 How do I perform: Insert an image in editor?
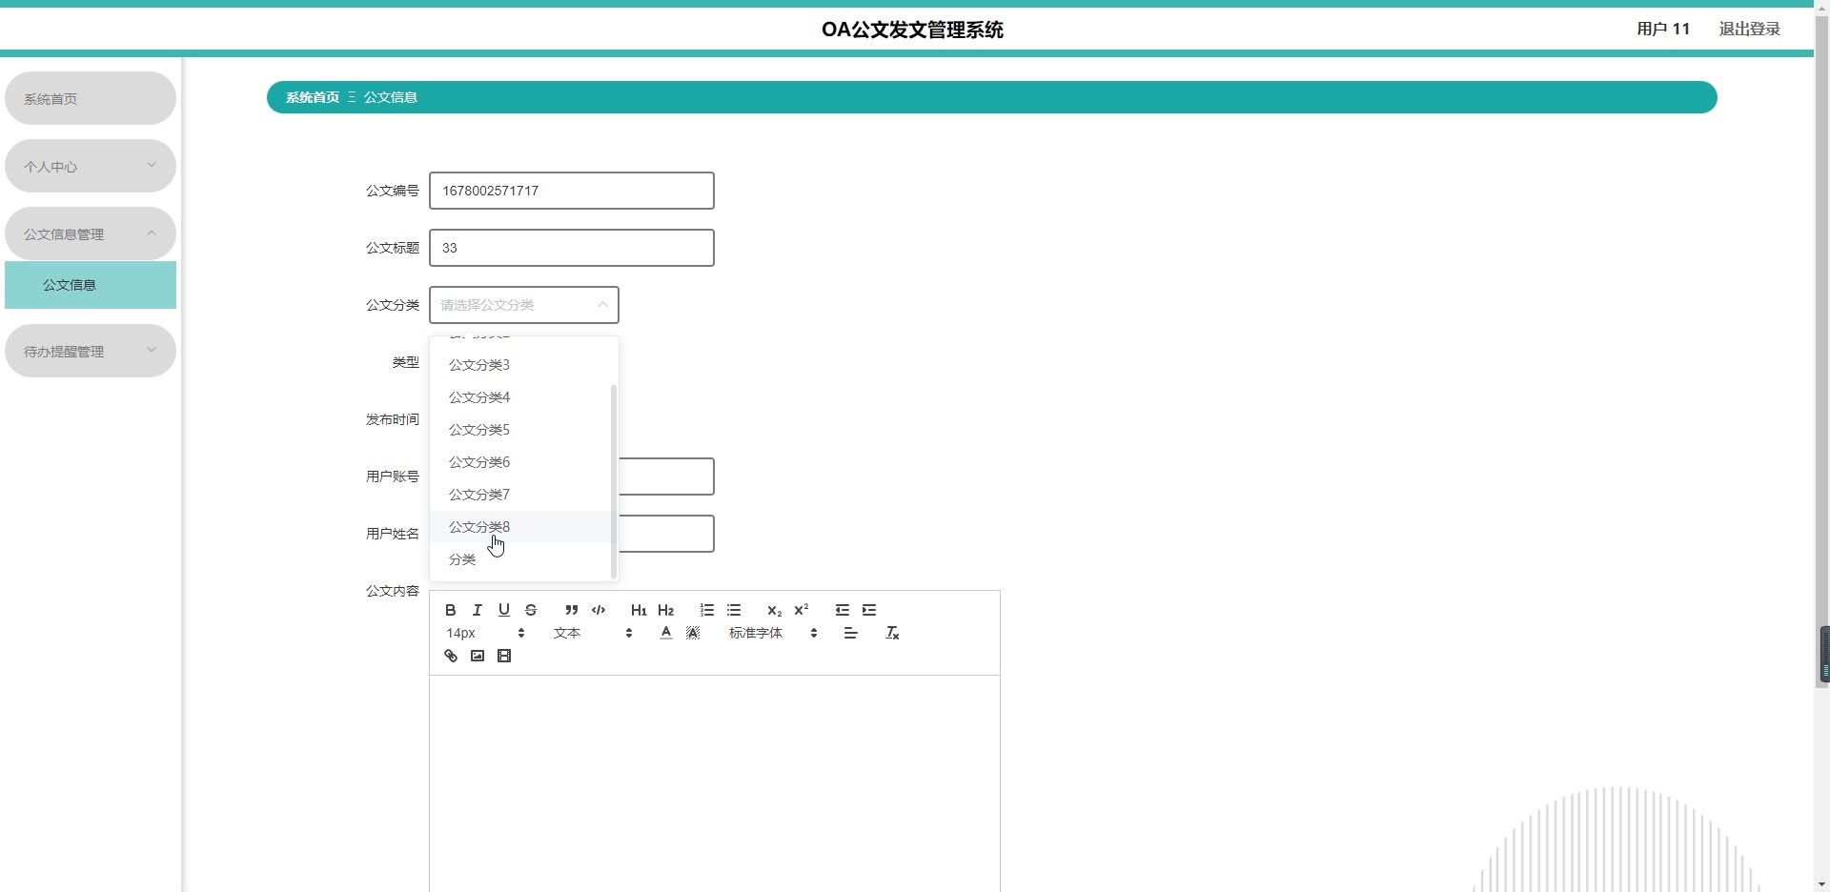coord(478,656)
